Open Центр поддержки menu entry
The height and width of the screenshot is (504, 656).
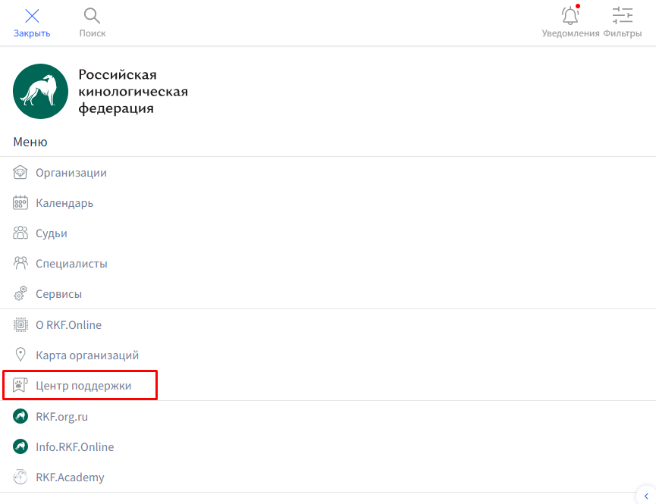[x=83, y=386]
